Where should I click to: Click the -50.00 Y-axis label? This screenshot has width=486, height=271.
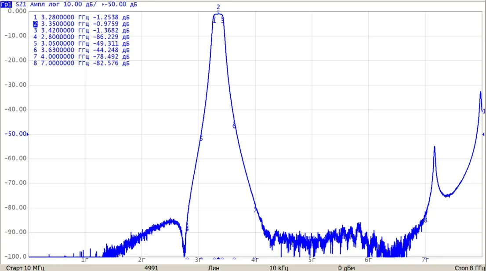tap(15, 134)
